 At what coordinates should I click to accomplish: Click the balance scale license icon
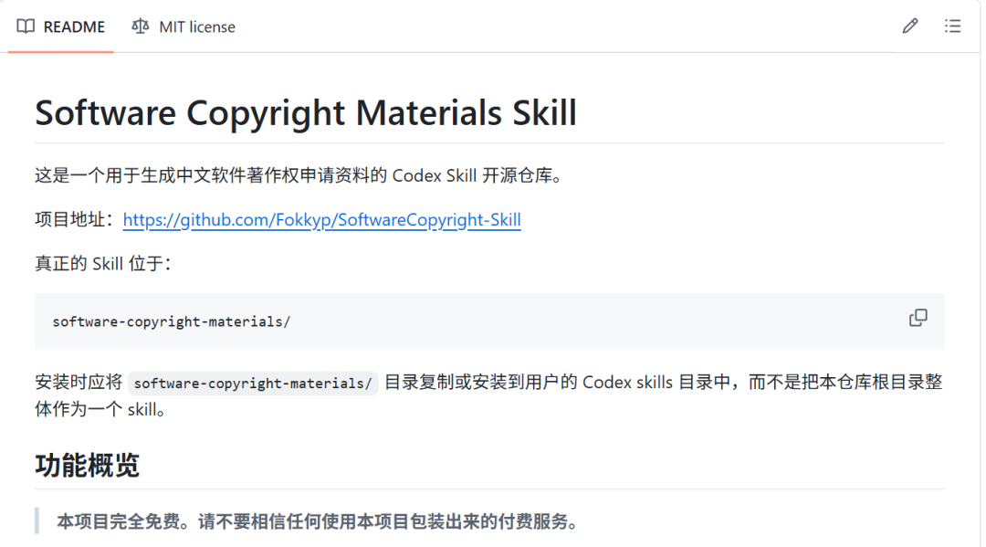[x=141, y=26]
